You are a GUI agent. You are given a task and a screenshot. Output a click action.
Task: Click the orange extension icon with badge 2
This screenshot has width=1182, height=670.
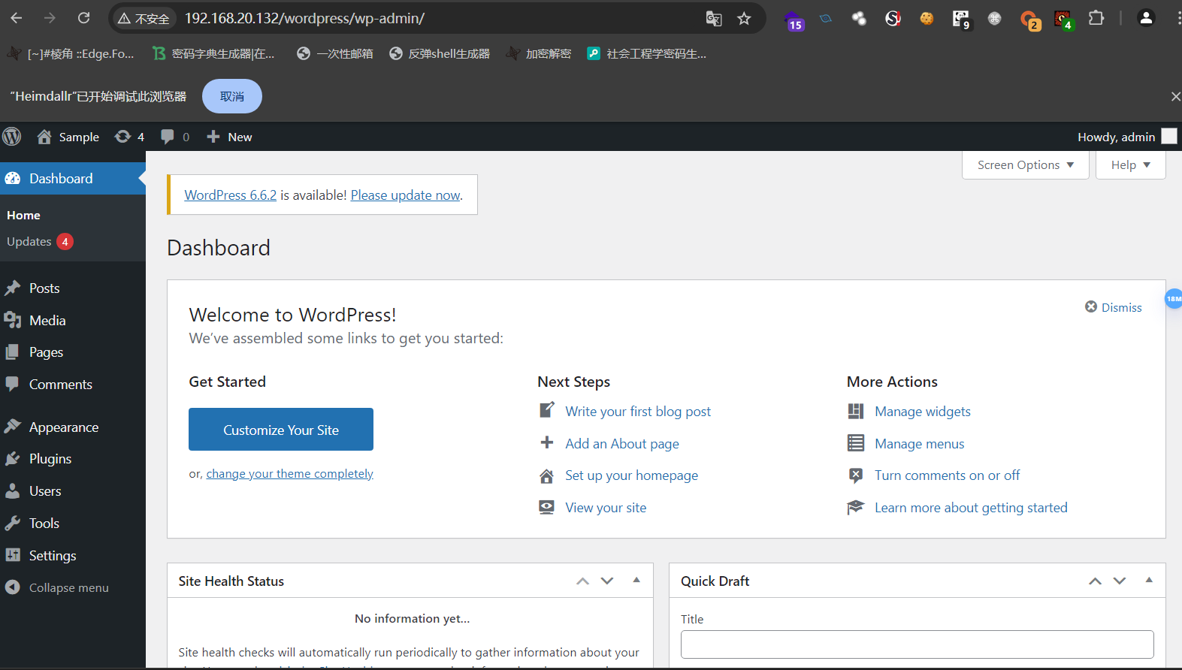(1029, 20)
